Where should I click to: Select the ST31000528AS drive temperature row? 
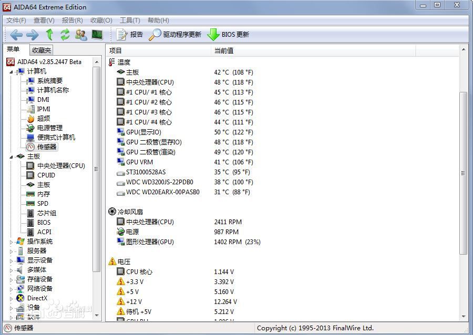tap(183, 172)
